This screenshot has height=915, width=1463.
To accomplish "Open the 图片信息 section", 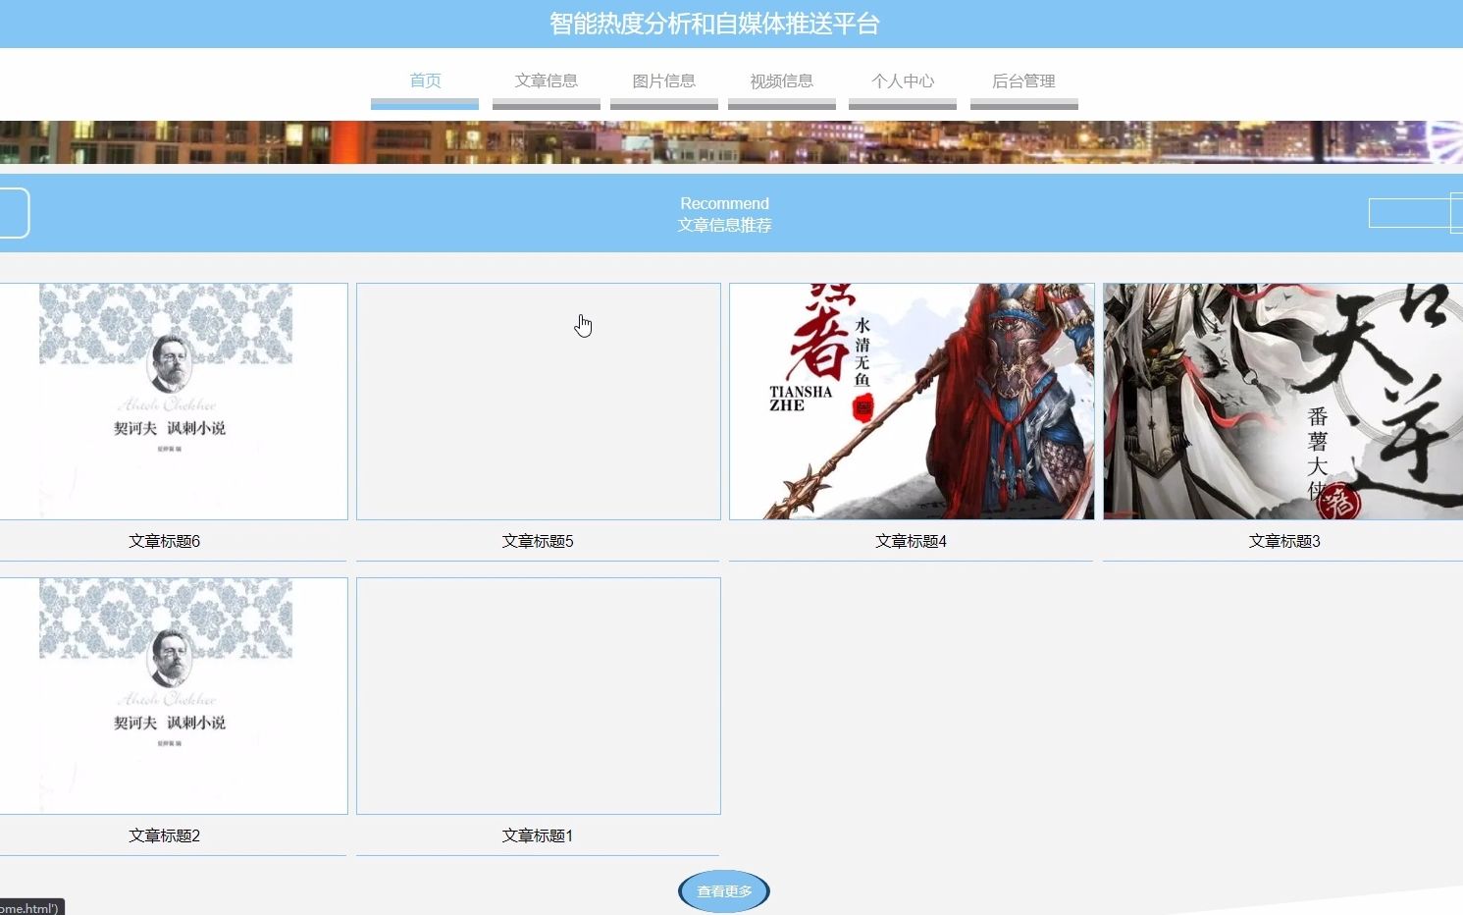I will (x=663, y=81).
